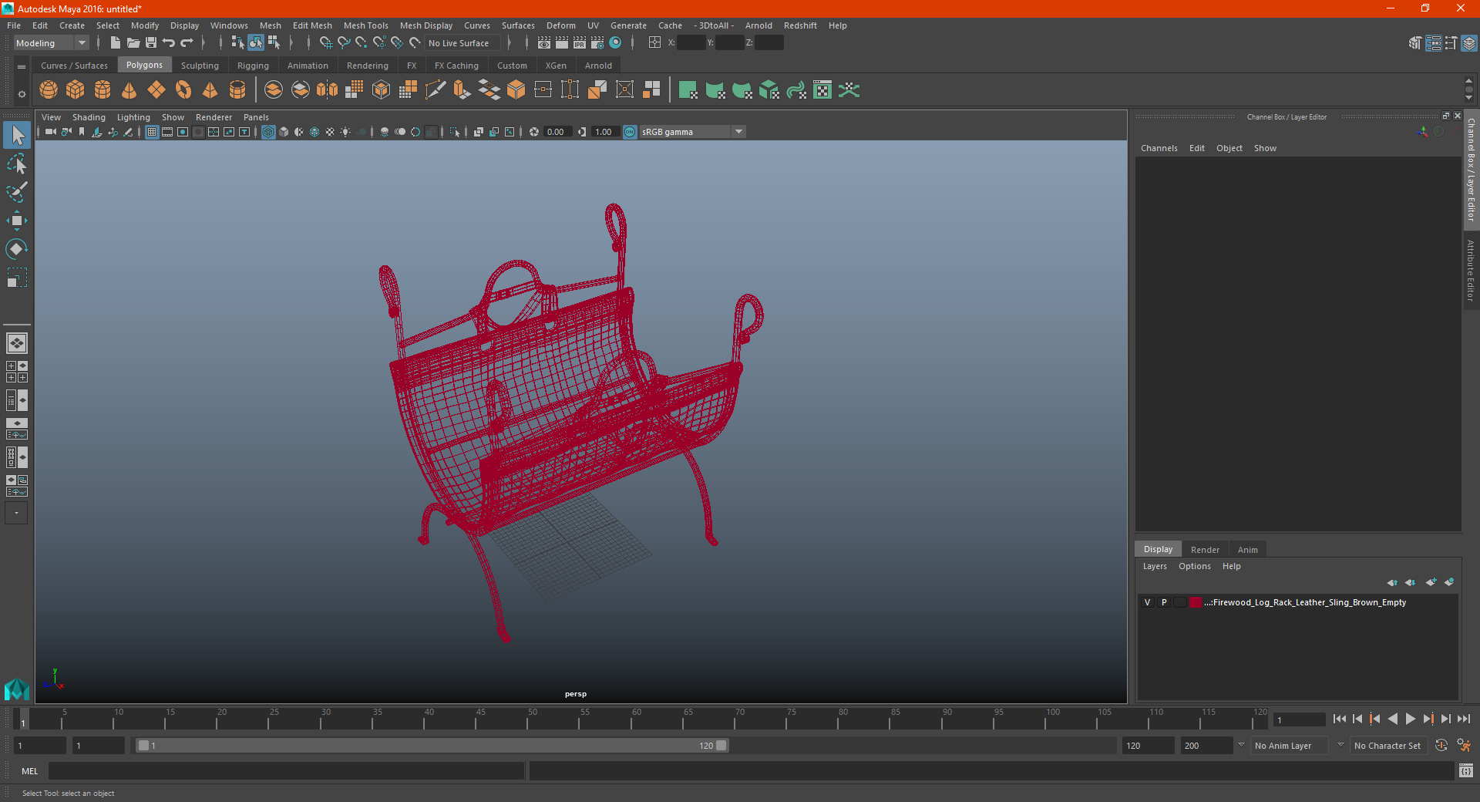Toggle color management ON button
The image size is (1480, 802).
(630, 132)
